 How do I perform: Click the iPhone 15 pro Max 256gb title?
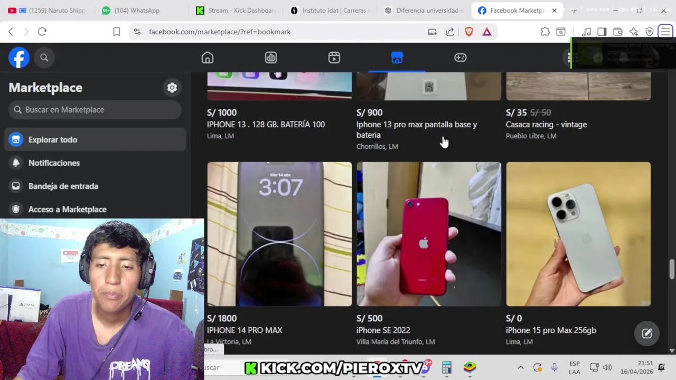point(551,330)
